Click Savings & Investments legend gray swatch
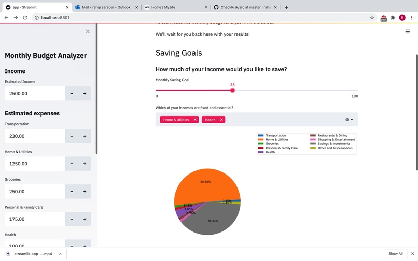Image resolution: width=418 pixels, height=261 pixels. tap(313, 144)
